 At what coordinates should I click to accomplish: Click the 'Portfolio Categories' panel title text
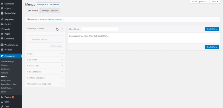click(x=36, y=78)
